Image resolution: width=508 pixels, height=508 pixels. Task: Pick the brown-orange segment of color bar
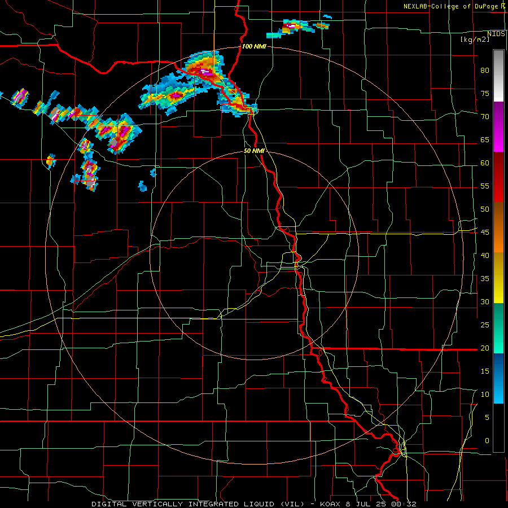498,227
